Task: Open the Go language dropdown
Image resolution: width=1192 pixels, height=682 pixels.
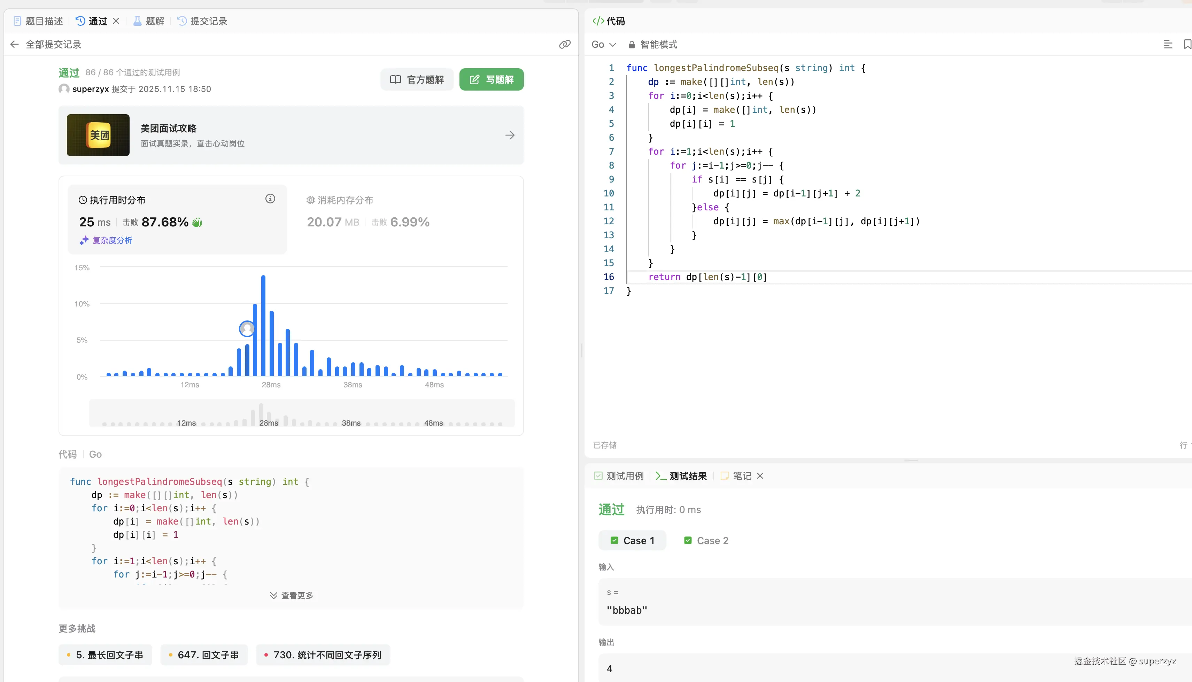Action: 603,45
